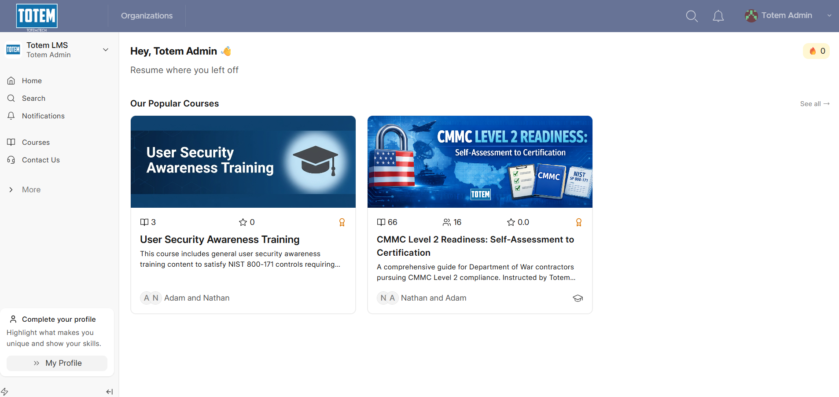Click the User Security course description text
The height and width of the screenshot is (397, 839).
pos(240,259)
